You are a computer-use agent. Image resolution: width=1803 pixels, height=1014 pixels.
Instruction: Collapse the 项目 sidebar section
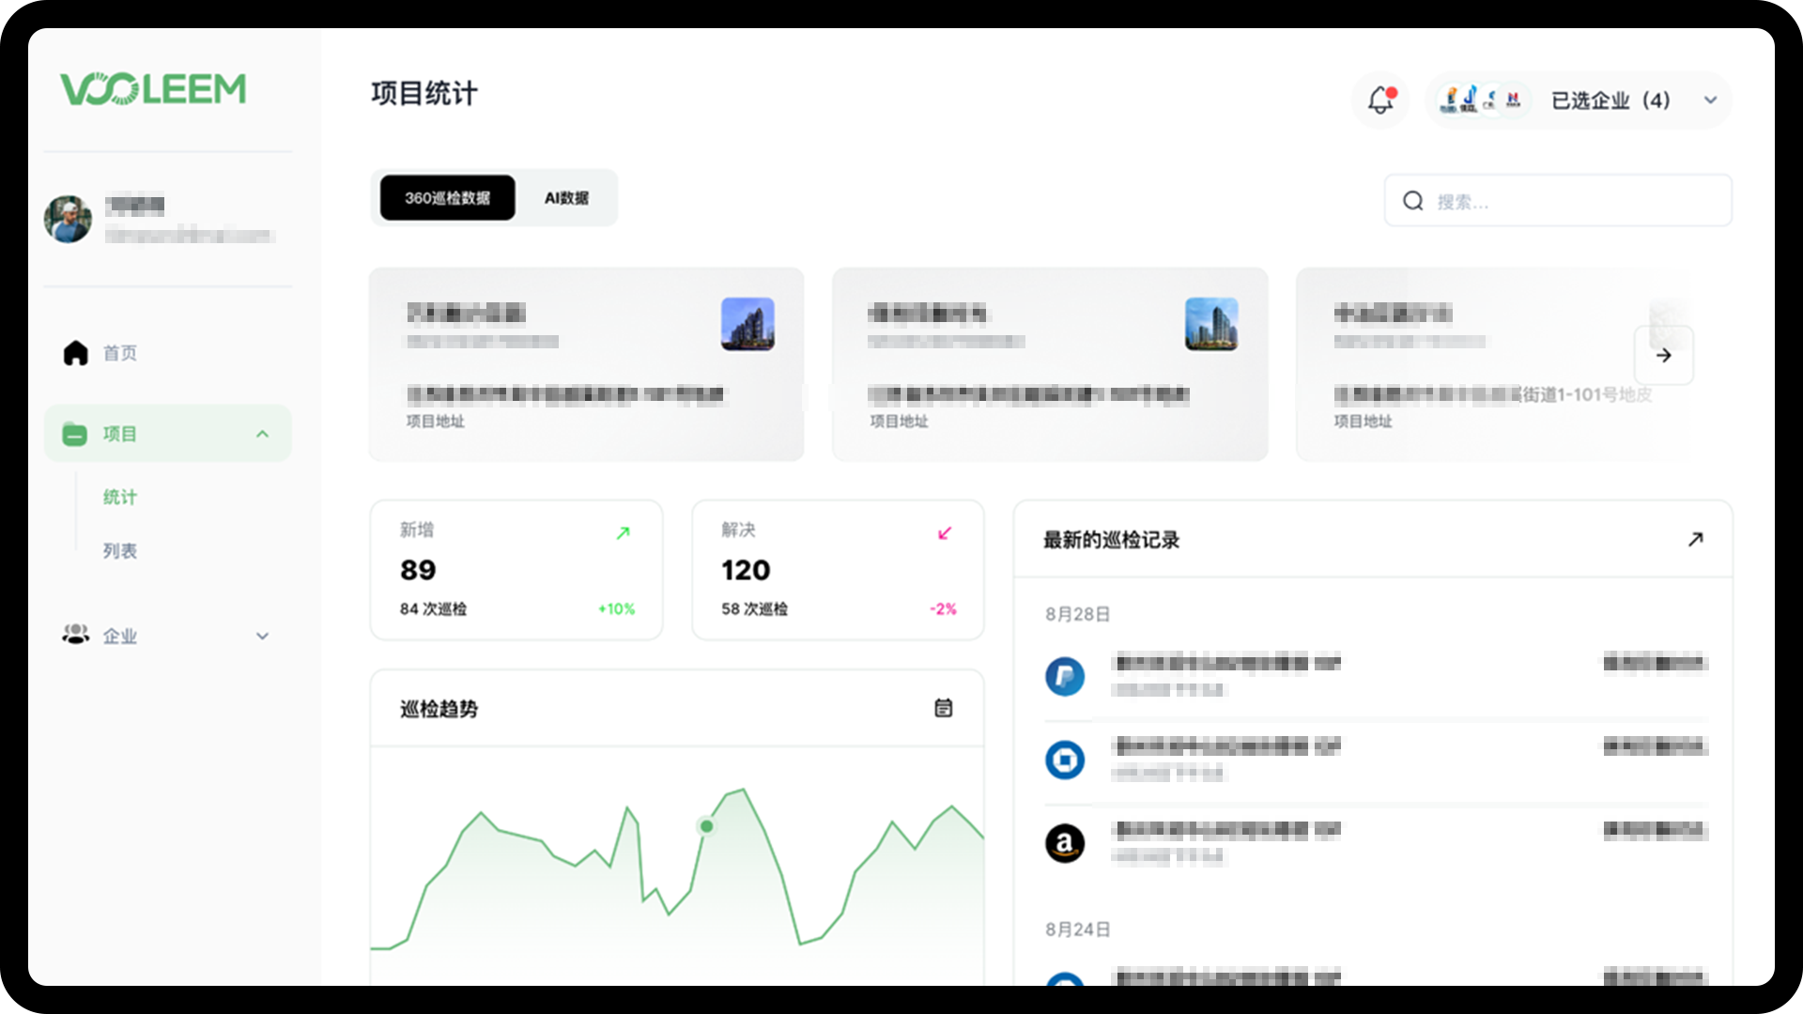click(x=262, y=434)
